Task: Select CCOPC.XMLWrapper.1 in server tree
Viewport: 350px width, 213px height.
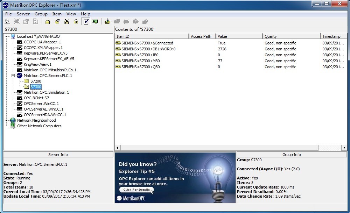Action: (43, 48)
